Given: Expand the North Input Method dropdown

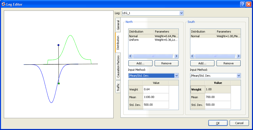Looking at the screenshot, I should 176,76.
